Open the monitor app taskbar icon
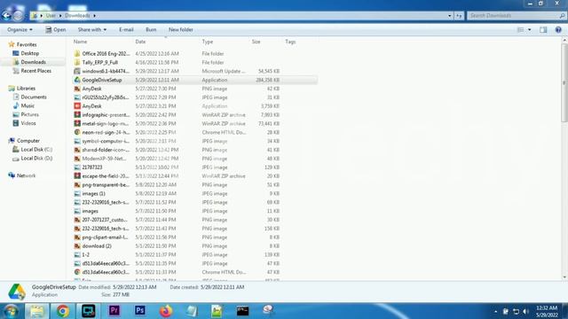568x319 pixels. coord(89,311)
